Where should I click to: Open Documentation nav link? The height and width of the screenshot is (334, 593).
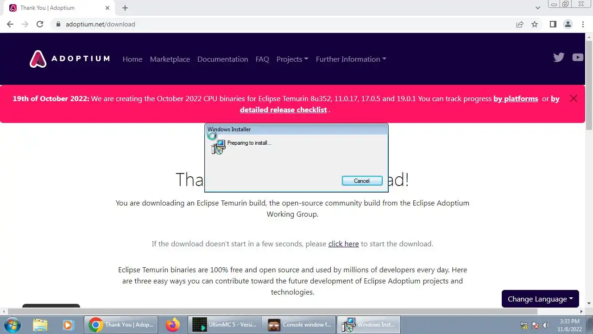pos(223,59)
